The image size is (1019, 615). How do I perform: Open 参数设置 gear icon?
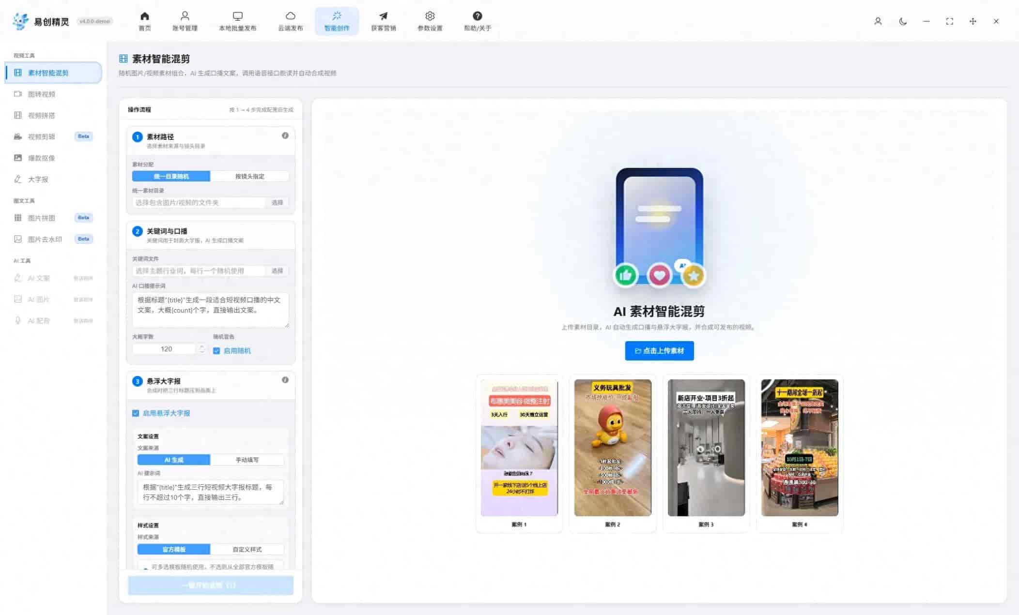[430, 16]
